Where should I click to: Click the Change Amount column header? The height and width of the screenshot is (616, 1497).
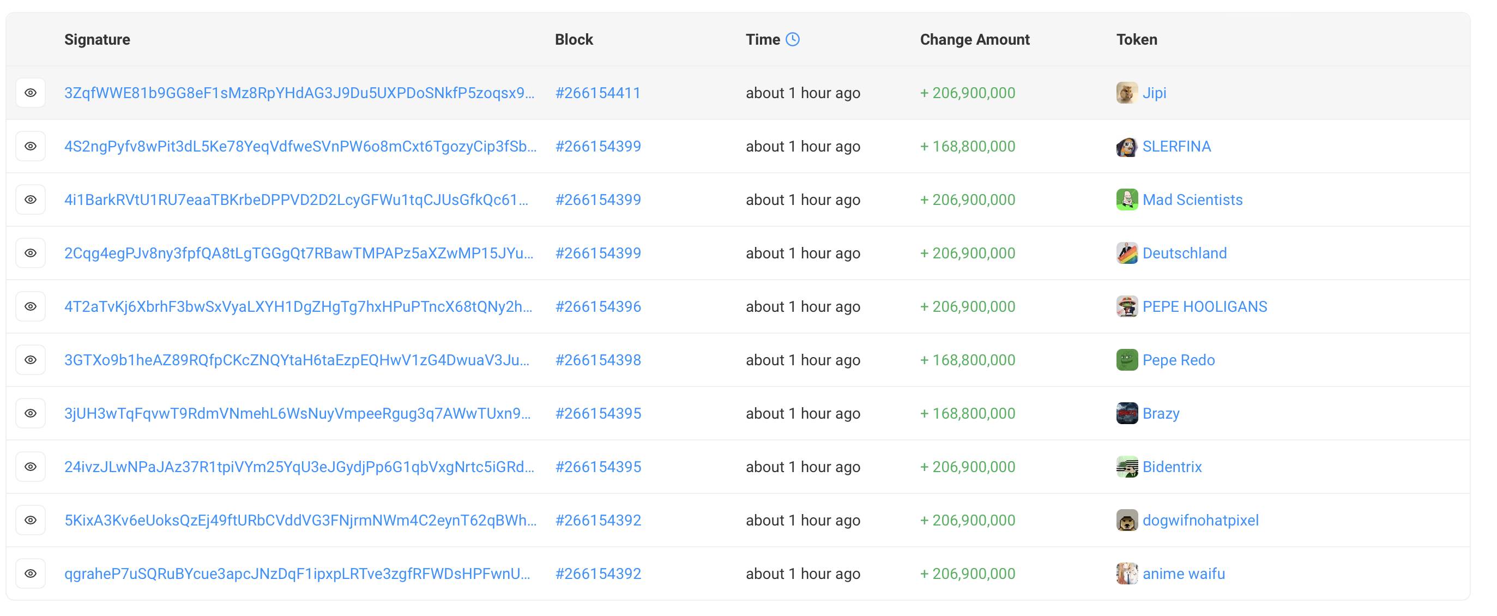[x=975, y=39]
